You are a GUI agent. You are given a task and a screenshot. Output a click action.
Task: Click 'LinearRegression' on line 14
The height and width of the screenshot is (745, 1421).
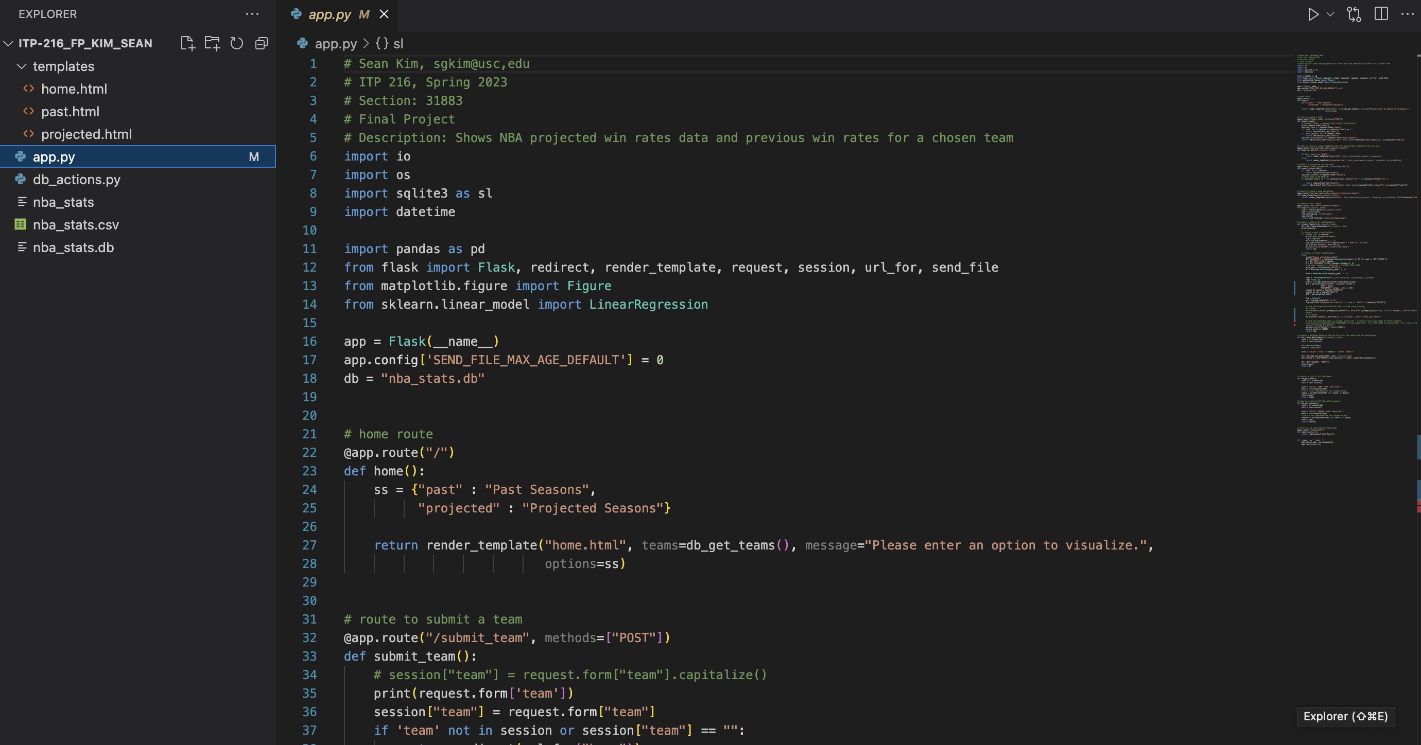pos(648,305)
